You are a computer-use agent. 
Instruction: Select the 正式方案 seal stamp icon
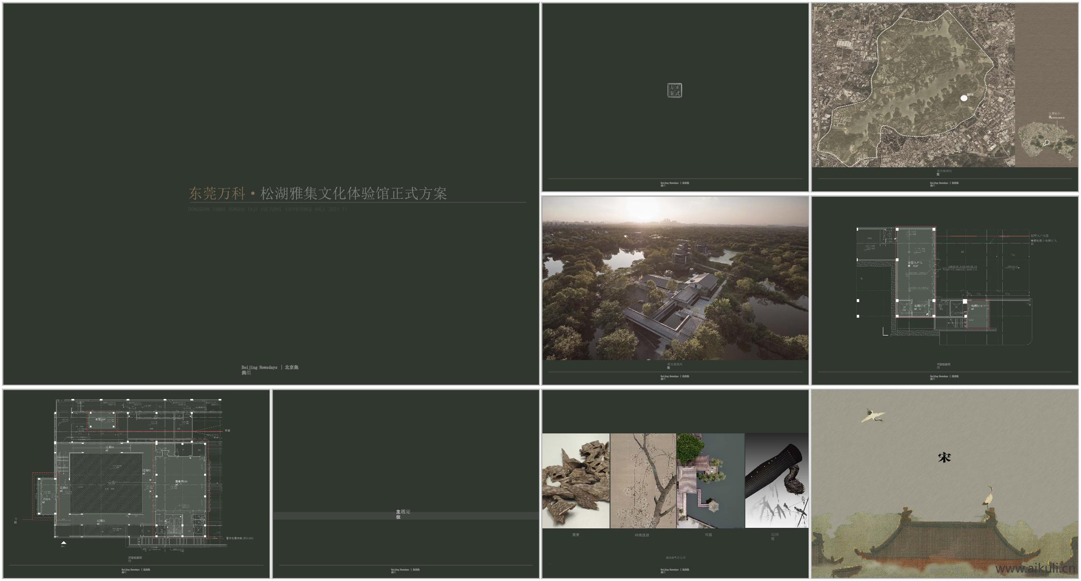click(x=675, y=90)
